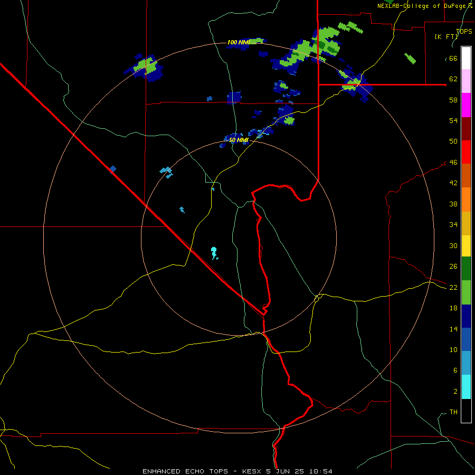The height and width of the screenshot is (475, 475).
Task: Click the '10' legend value
Action: 453,349
